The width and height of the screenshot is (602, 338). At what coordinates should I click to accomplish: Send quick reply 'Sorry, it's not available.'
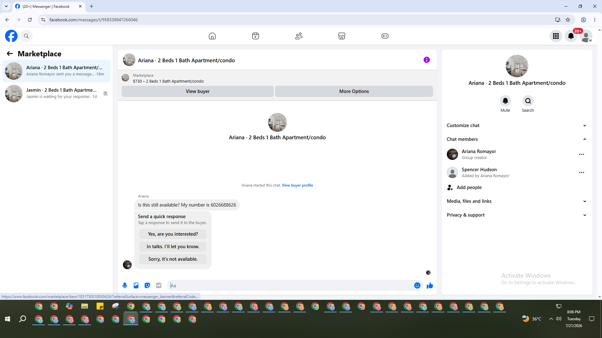click(x=173, y=259)
